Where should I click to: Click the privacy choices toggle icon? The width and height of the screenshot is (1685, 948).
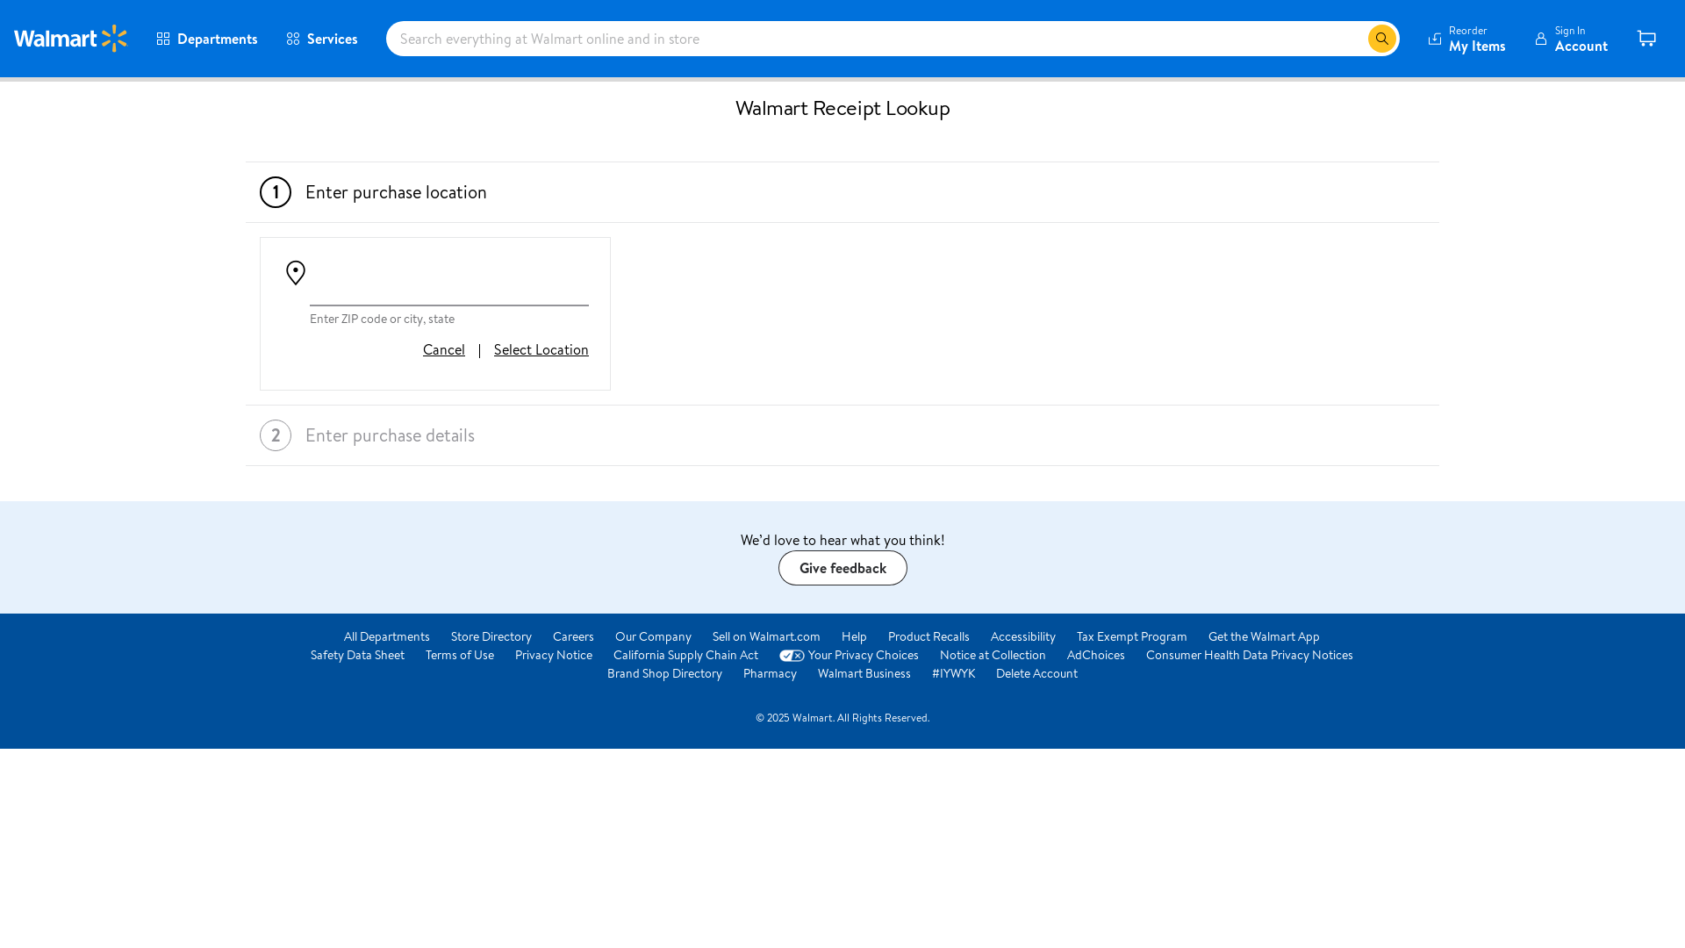click(x=792, y=656)
